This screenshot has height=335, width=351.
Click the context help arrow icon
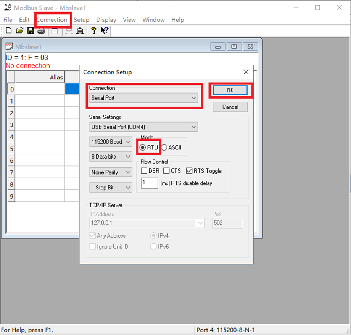(x=105, y=31)
